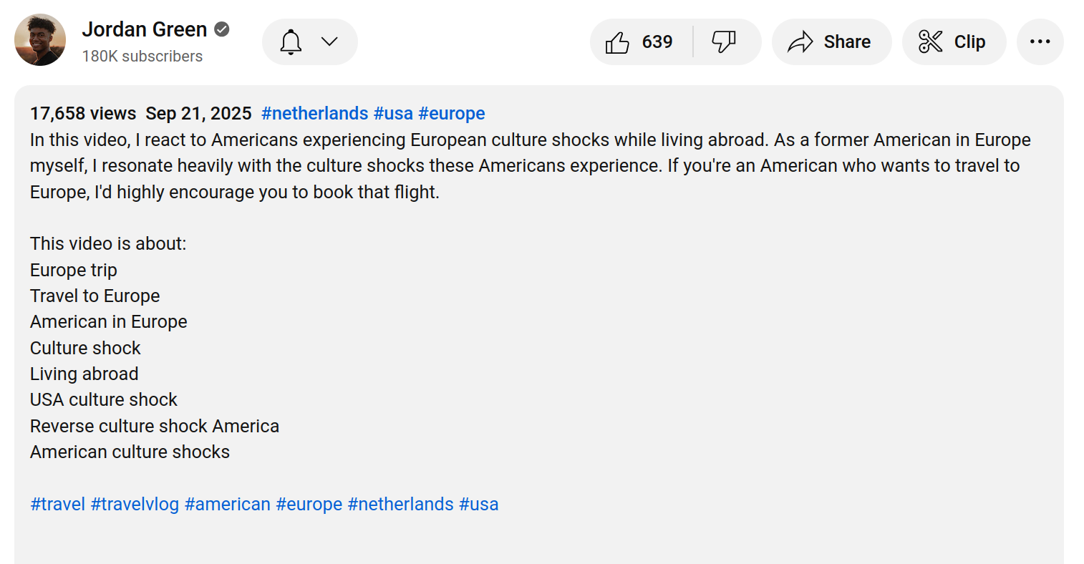
Task: Click the verified checkmark badge
Action: [222, 29]
